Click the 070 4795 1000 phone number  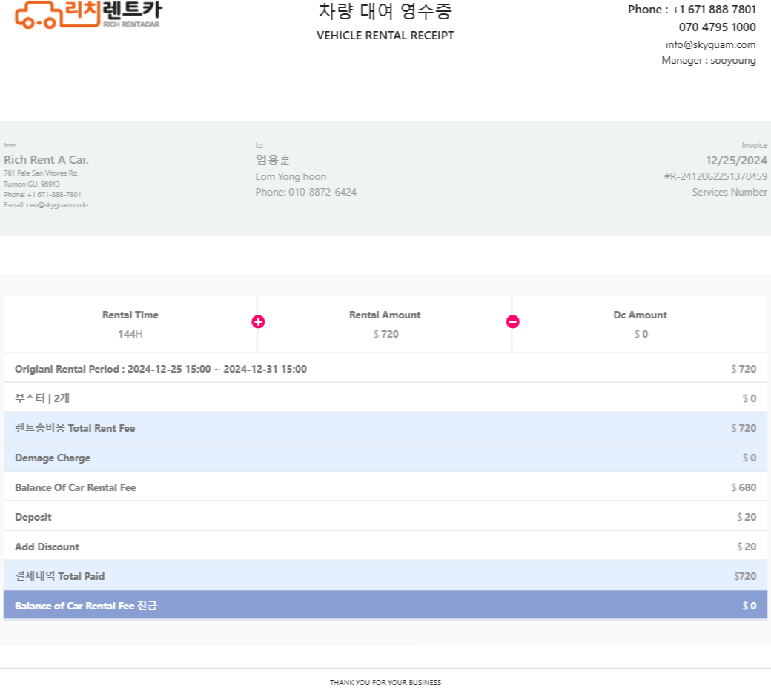717,27
